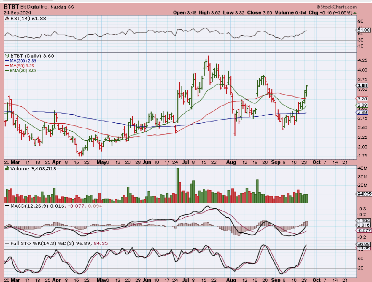Click the May label on price chart date axis
The width and height of the screenshot is (372, 282).
coord(101,163)
